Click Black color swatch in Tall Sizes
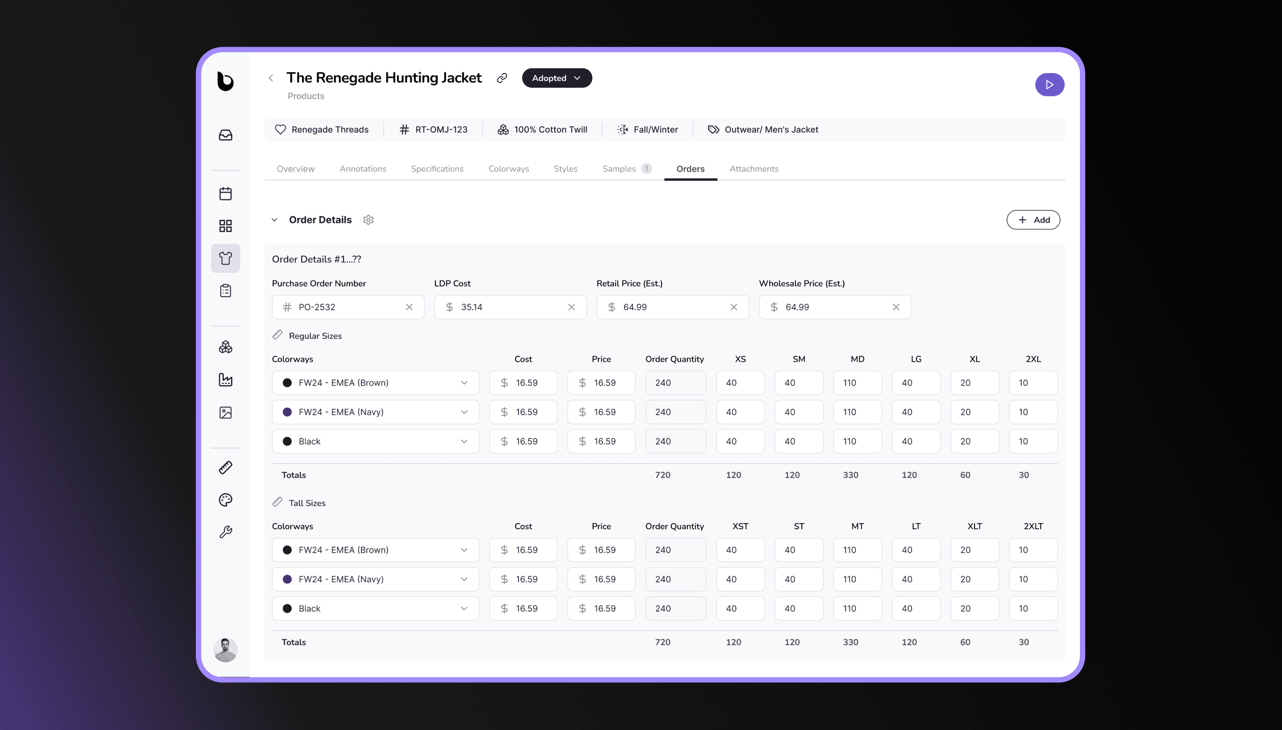The width and height of the screenshot is (1282, 730). click(x=287, y=608)
